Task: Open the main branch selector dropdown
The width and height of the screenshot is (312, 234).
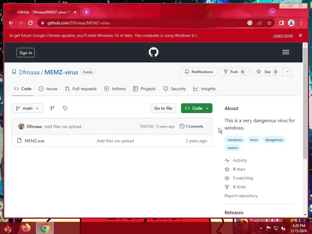Action: (27, 108)
